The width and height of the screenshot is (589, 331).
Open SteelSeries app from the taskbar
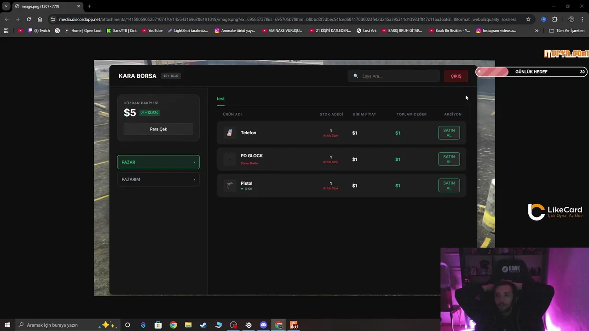click(x=248, y=325)
